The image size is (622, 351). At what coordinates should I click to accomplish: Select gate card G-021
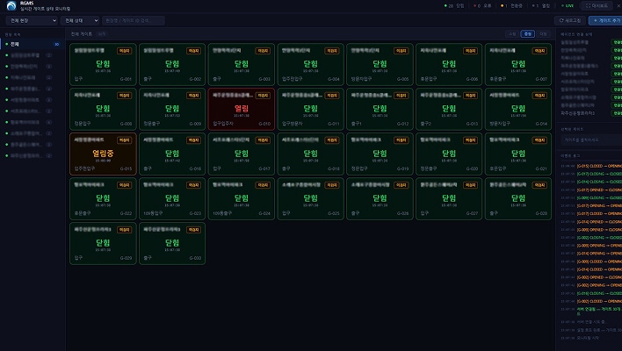point(518,154)
